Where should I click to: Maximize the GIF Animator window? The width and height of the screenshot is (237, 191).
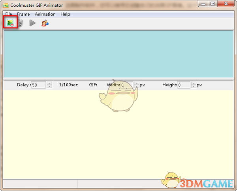[213, 4]
